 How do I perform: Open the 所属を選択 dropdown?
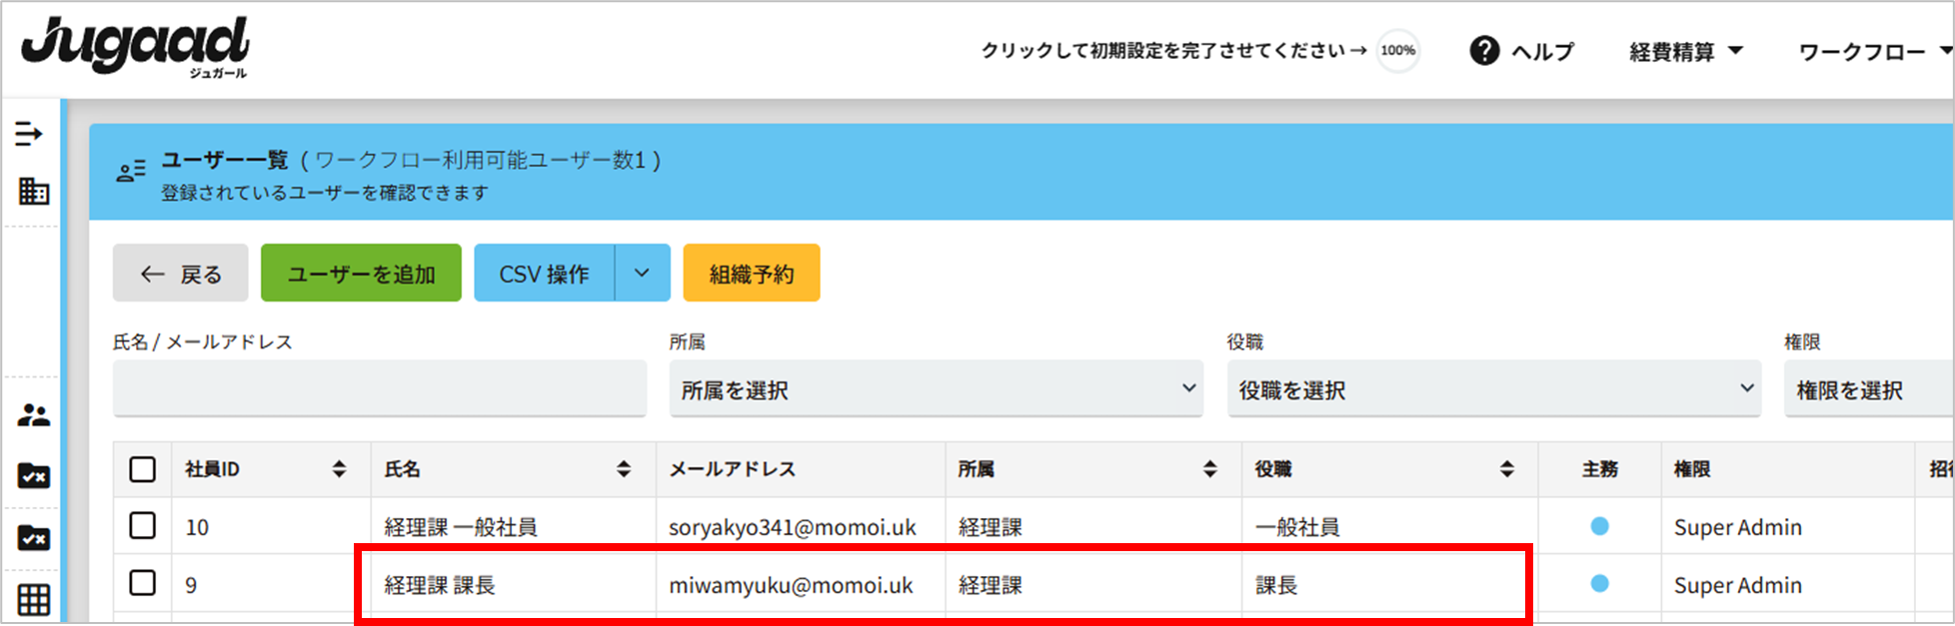(936, 389)
